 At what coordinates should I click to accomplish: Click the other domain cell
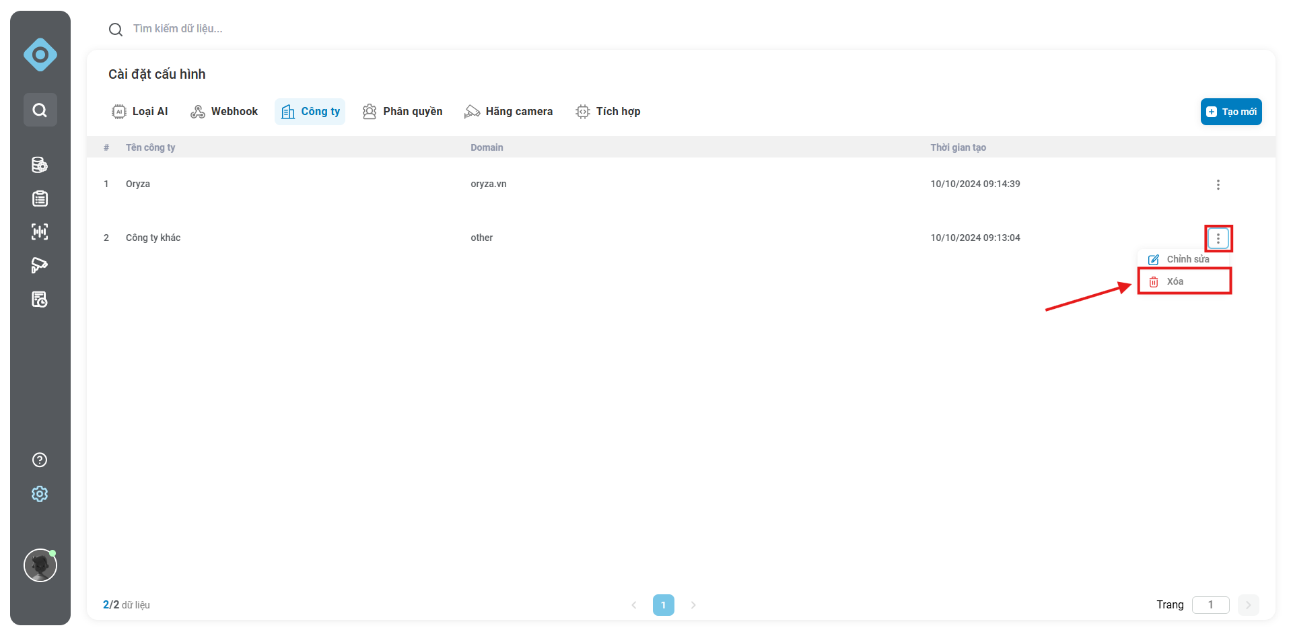click(x=481, y=238)
